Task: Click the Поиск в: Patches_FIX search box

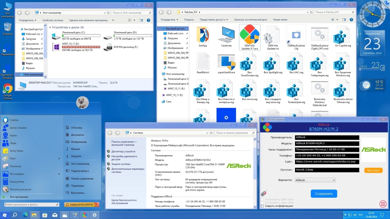Action: coord(335,12)
